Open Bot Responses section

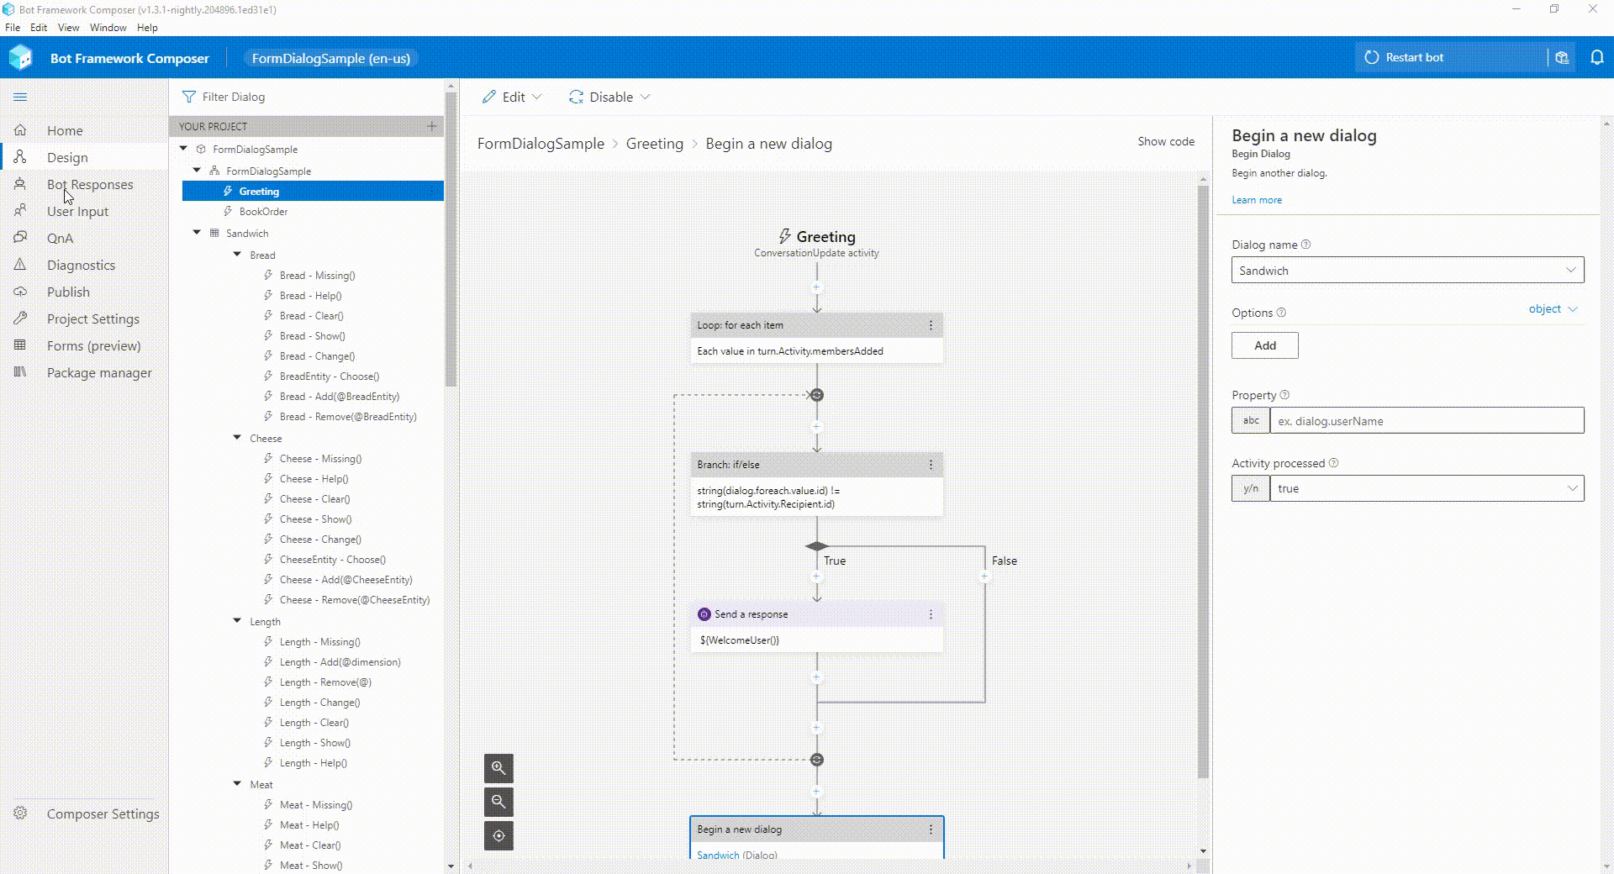tap(89, 184)
